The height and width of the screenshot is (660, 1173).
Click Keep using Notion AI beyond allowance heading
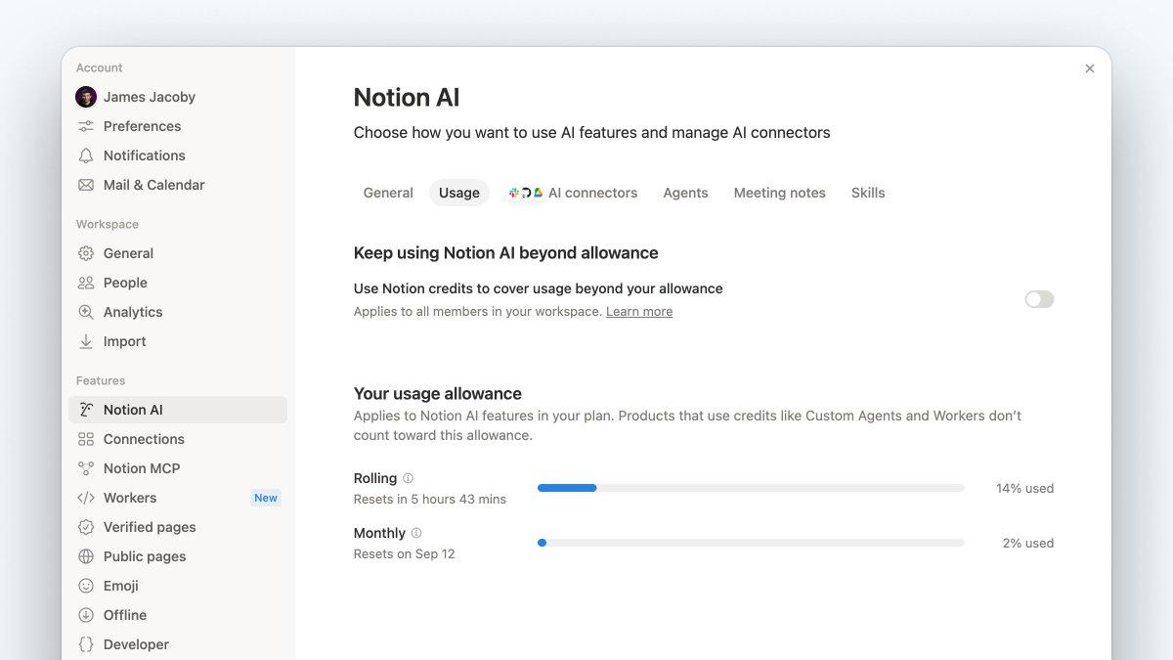pos(506,252)
